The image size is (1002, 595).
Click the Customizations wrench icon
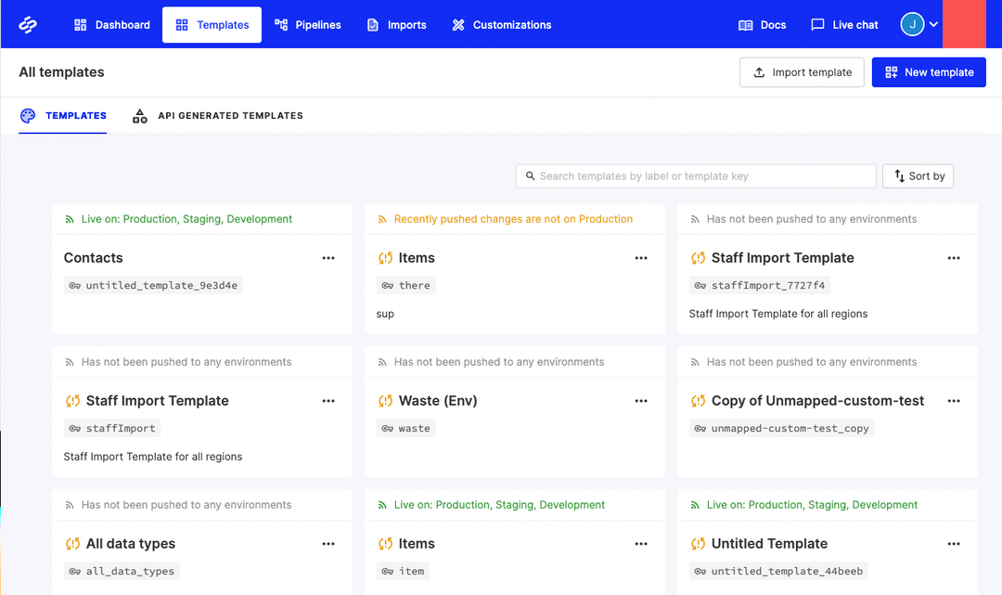[457, 24]
